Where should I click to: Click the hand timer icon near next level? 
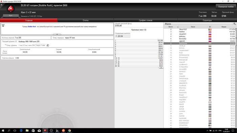pos(48,45)
